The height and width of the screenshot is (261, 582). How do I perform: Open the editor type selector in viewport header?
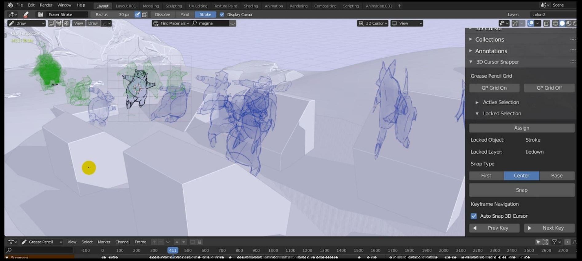pyautogui.click(x=13, y=14)
